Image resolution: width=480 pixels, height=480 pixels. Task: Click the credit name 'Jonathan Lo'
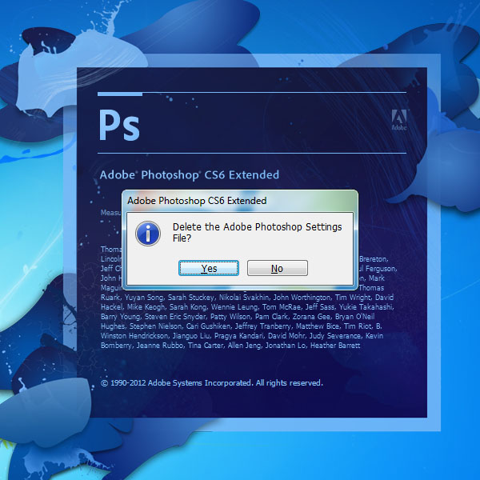click(x=286, y=346)
